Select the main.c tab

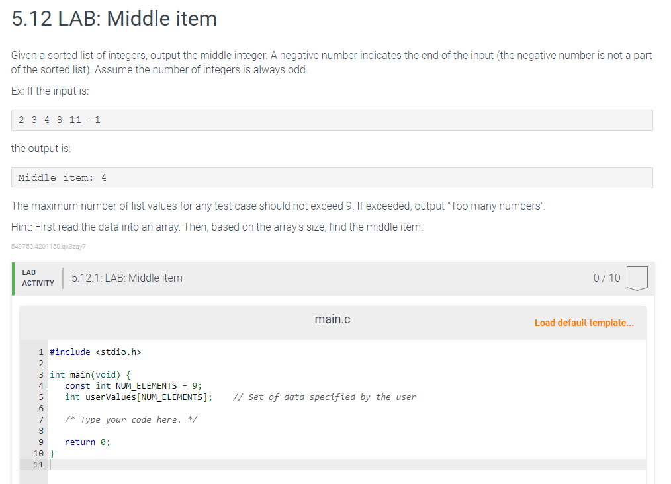click(332, 319)
